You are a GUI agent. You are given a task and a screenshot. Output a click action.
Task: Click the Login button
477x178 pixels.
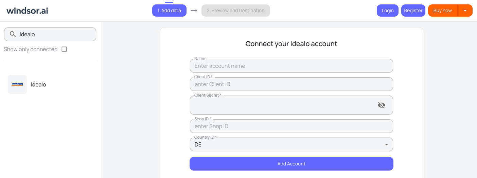click(387, 11)
